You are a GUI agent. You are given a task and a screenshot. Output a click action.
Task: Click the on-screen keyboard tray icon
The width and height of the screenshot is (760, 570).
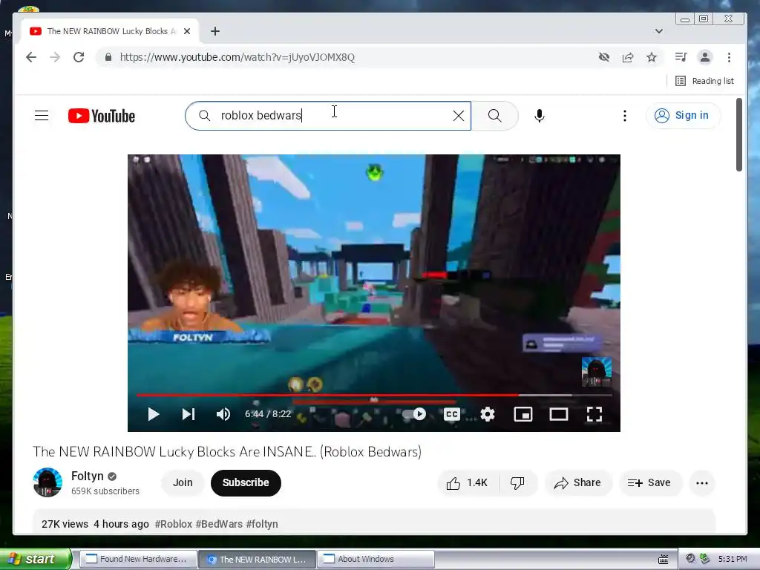pyautogui.click(x=663, y=560)
